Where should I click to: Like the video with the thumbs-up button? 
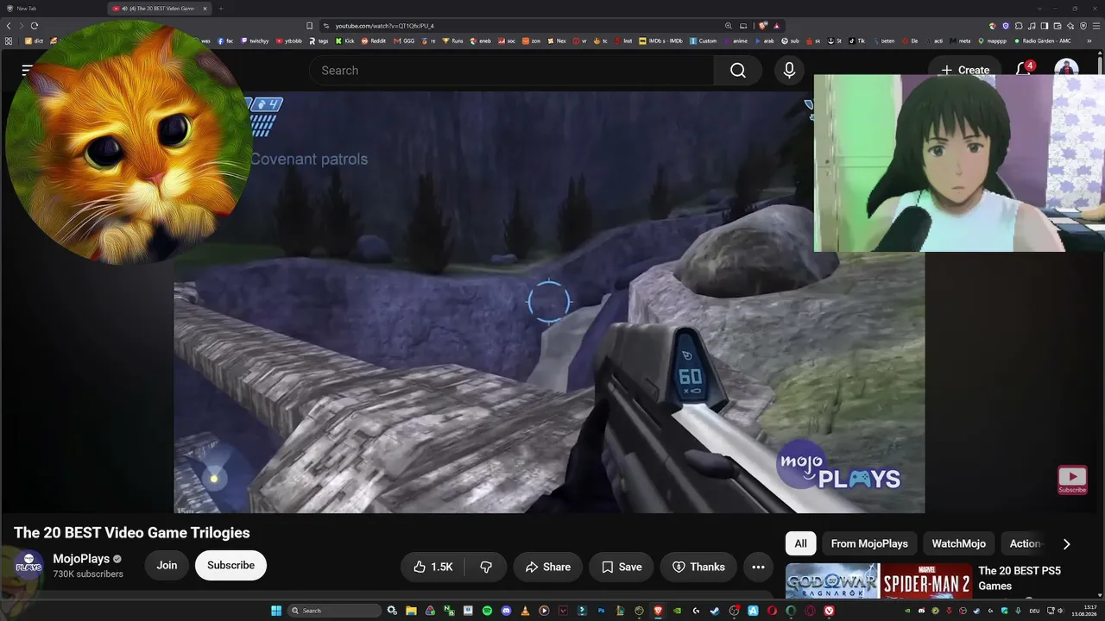(433, 567)
